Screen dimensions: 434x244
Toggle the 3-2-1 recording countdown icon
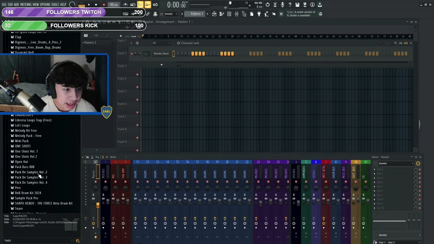[x=140, y=4]
